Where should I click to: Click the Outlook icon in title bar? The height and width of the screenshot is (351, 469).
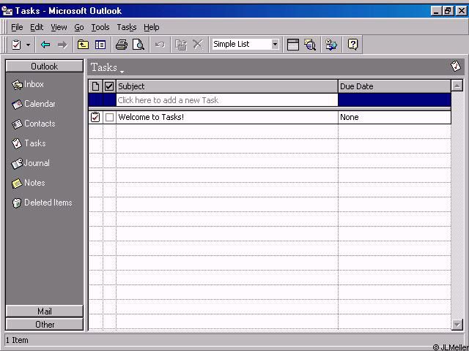[x=7, y=11]
